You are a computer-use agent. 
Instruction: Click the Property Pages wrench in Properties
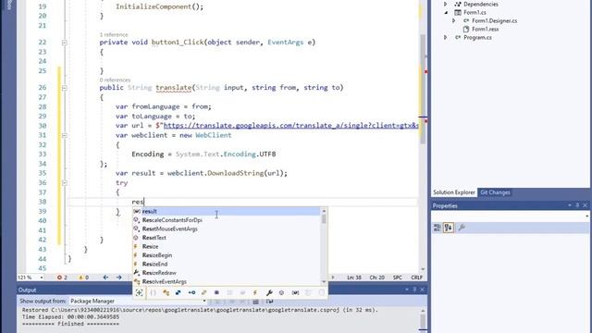462,228
